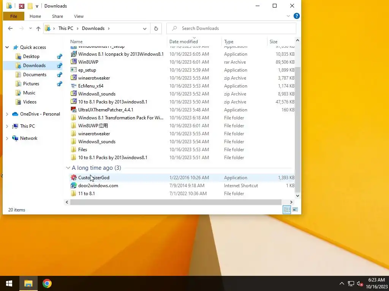The height and width of the screenshot is (291, 389).
Task: Click 'This PC' in address breadcrumb
Action: point(66,28)
